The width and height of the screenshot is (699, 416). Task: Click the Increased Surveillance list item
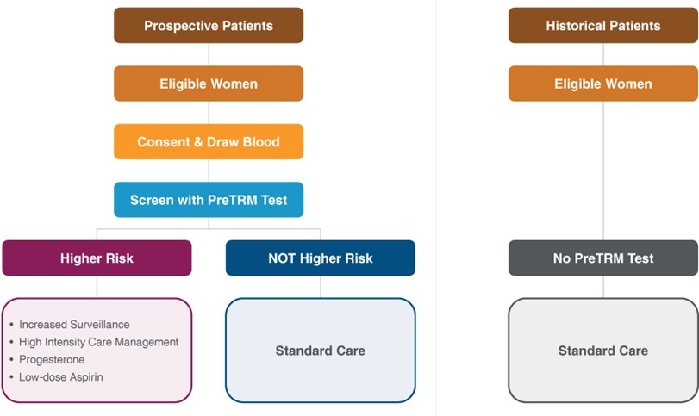(74, 325)
